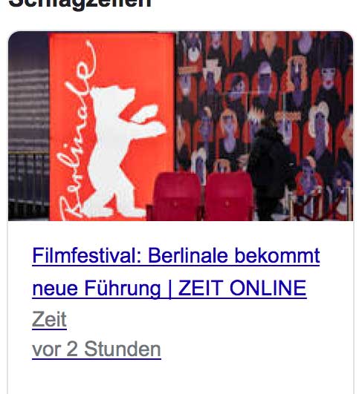Open the 'Filmfestival: Berlinale bekommt' headline link

pos(176,255)
